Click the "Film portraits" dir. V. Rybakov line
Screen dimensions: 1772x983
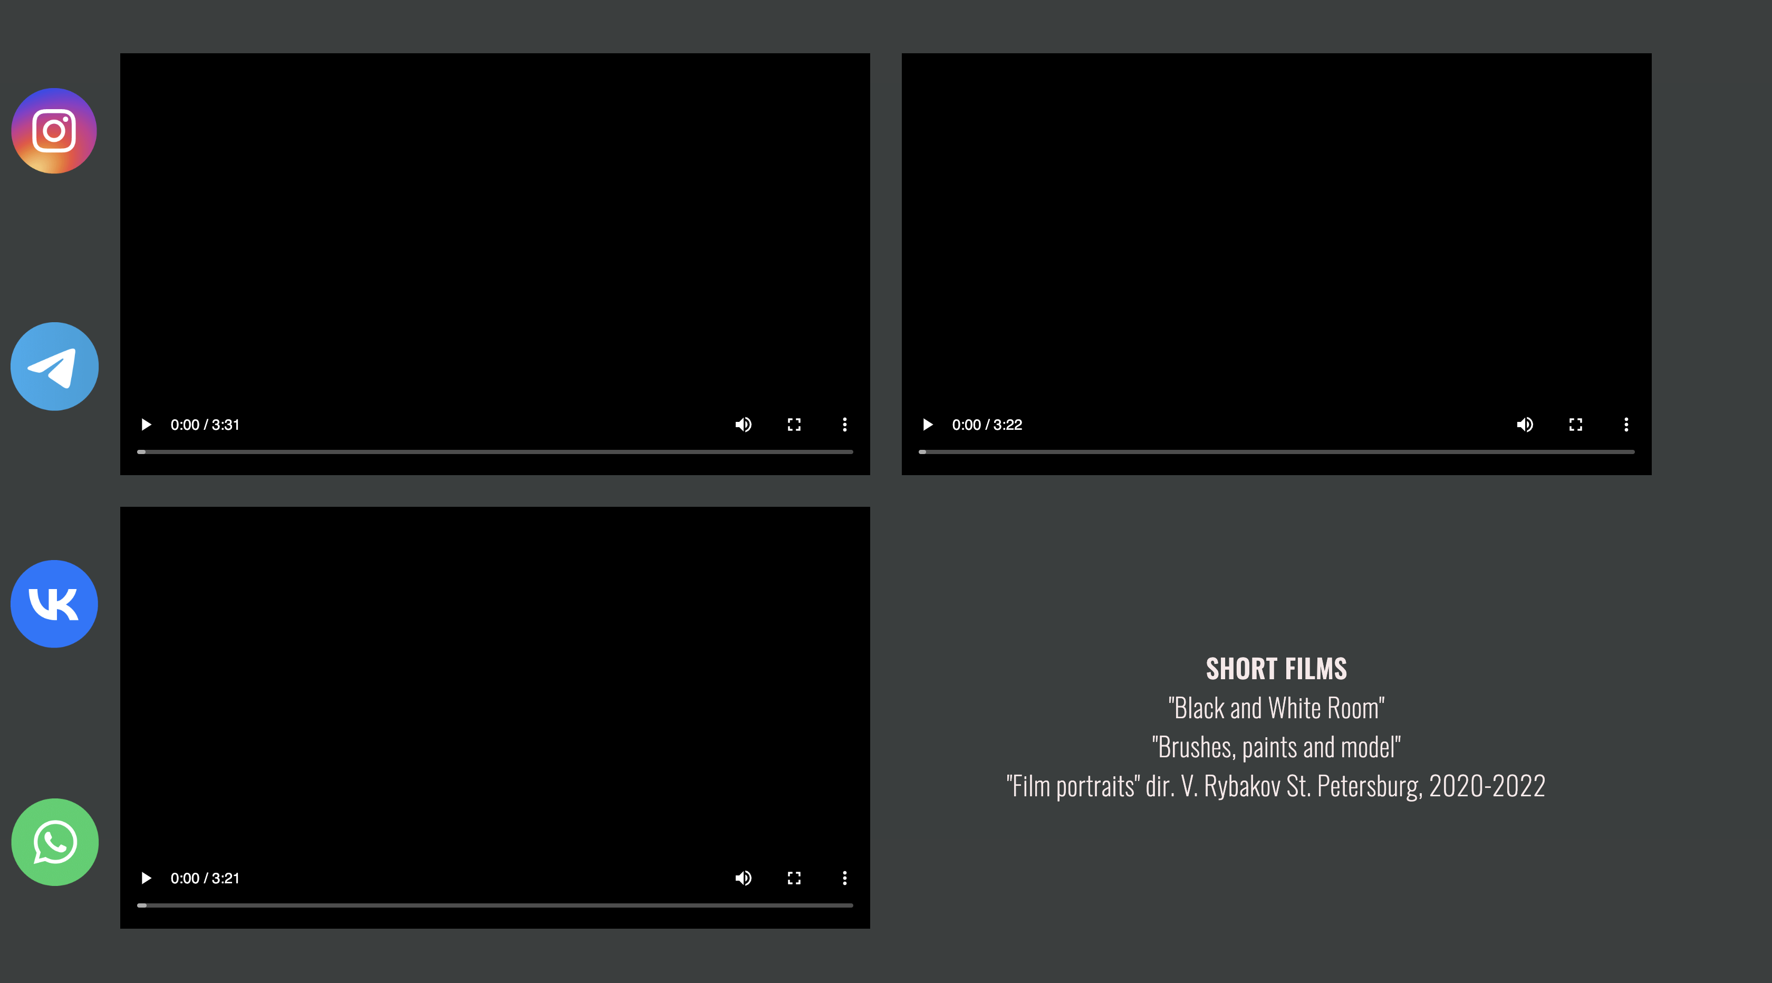point(1277,786)
